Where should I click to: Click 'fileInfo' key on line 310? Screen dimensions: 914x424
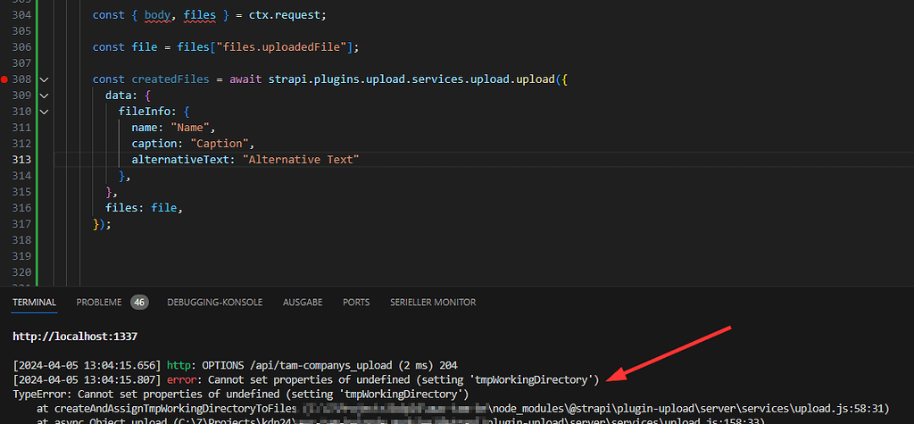[145, 112]
